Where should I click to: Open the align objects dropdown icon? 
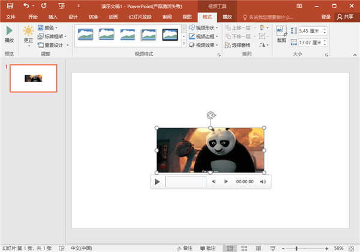[x=264, y=28]
